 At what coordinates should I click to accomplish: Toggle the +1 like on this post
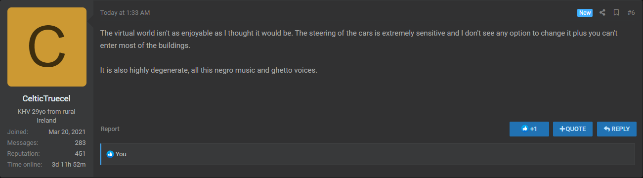[529, 129]
